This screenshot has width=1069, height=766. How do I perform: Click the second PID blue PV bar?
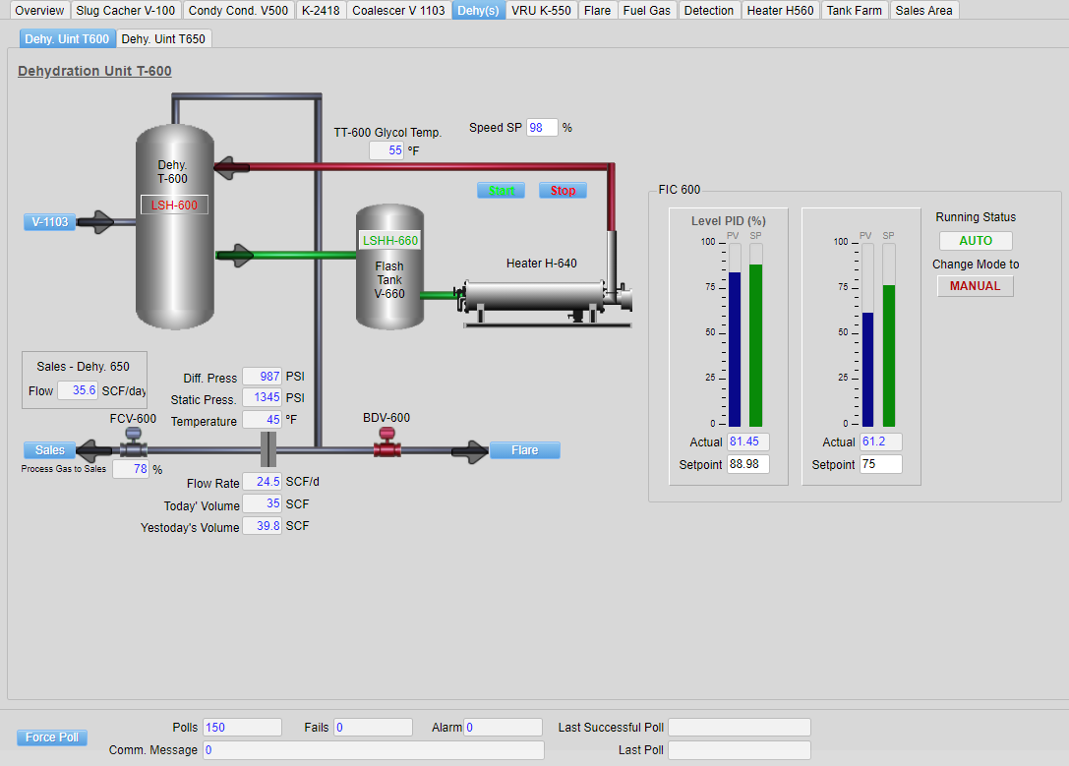[867, 370]
